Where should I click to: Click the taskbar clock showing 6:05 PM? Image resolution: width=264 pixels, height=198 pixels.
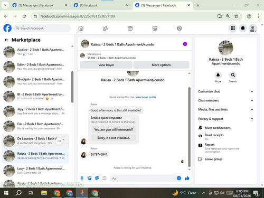pos(242,193)
